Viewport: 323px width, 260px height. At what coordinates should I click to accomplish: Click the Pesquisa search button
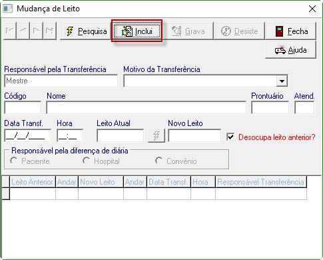tap(86, 31)
